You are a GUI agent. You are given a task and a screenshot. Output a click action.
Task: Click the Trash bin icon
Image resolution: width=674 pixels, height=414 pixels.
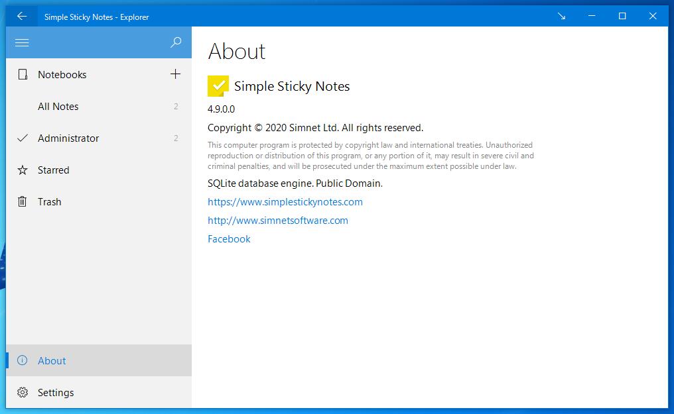23,202
